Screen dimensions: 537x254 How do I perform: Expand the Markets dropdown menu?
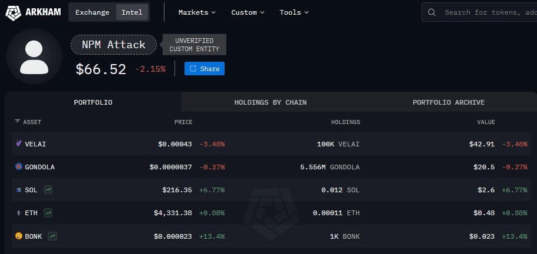[197, 12]
